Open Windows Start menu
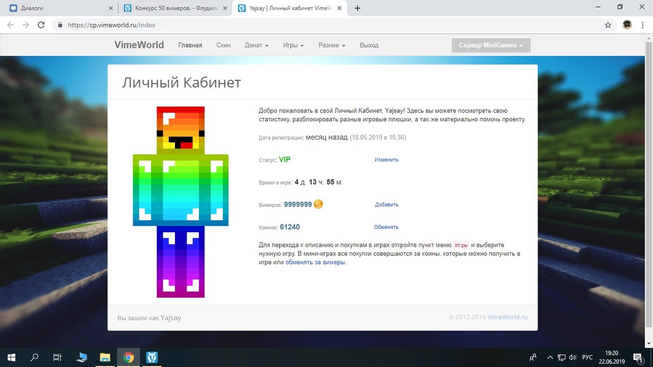The width and height of the screenshot is (653, 367). click(11, 357)
